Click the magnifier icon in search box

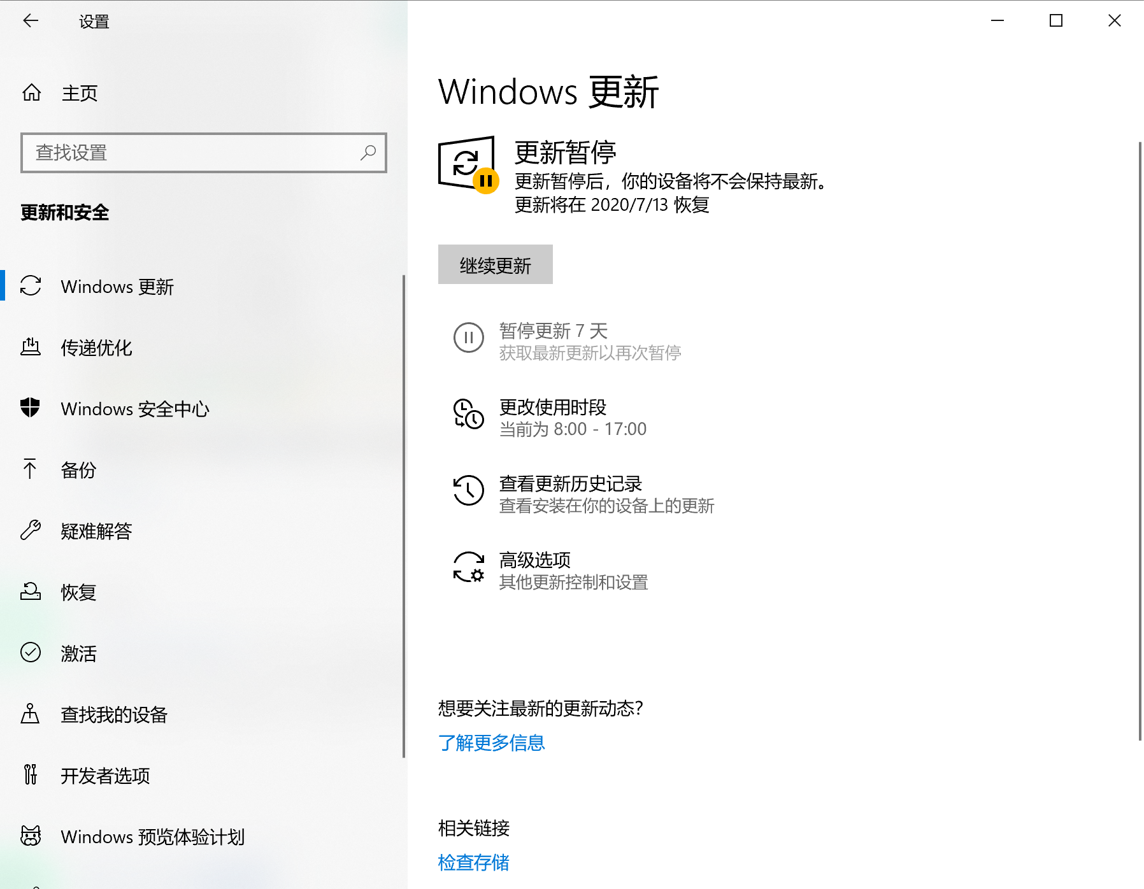368,153
